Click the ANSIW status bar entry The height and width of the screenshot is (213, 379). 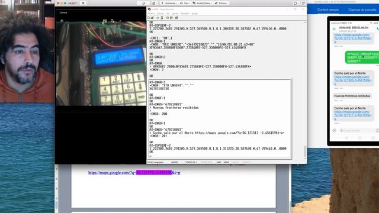coord(174,162)
